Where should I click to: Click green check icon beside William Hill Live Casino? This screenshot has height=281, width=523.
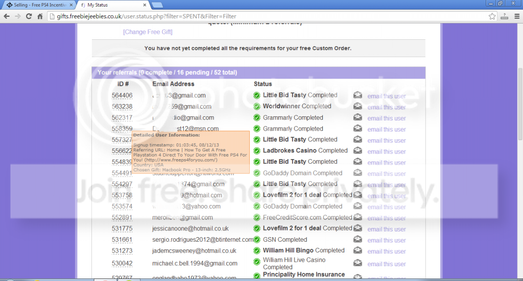tap(257, 262)
